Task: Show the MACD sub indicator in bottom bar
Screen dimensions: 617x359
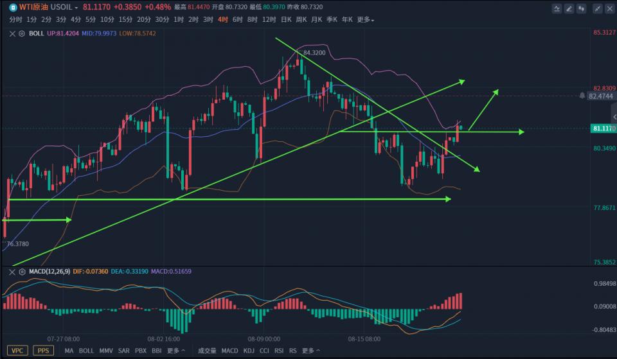Action: tap(229, 351)
